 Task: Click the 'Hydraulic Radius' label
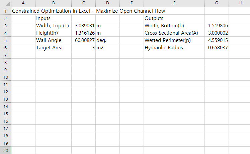[174, 48]
